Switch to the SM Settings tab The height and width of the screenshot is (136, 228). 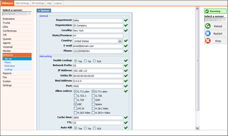(x=38, y=3)
